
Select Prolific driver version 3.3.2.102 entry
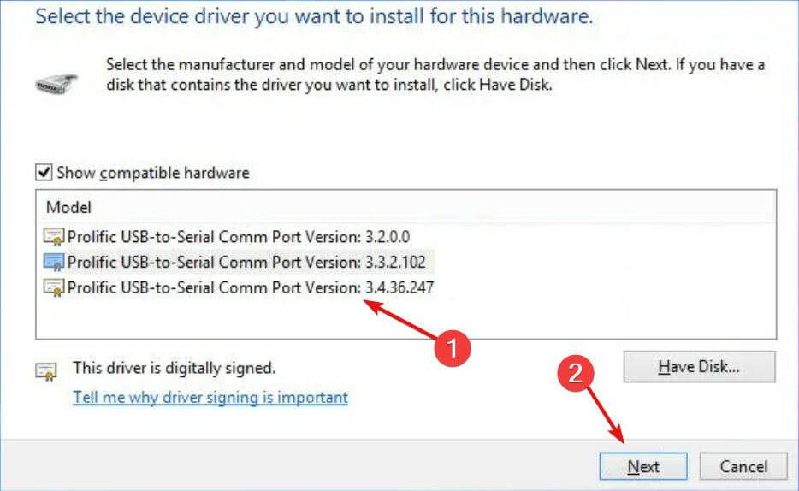[x=246, y=262]
